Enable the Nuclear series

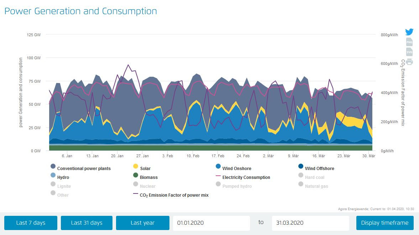(147, 186)
